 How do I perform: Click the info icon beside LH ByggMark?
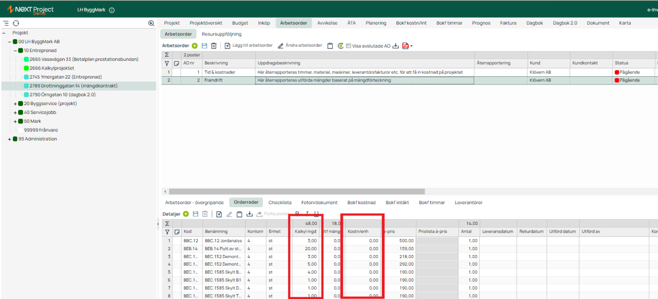pos(112,10)
